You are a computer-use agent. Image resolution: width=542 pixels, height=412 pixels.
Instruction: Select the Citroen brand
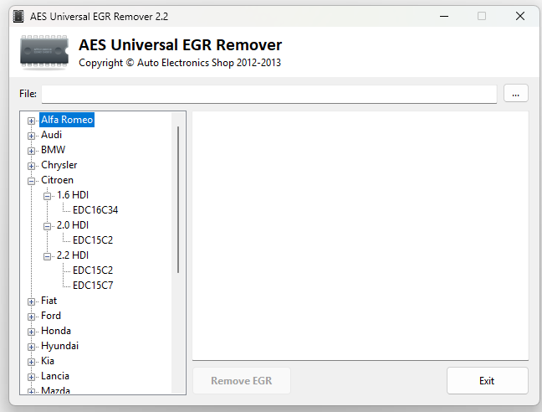click(x=57, y=180)
